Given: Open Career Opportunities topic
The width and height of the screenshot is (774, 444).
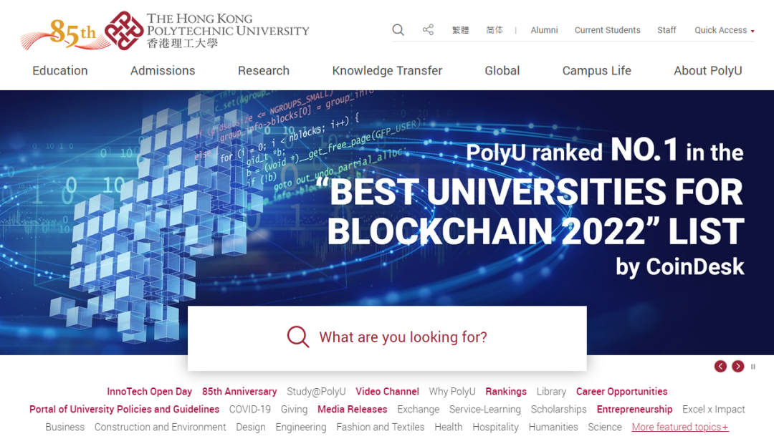Looking at the screenshot, I should pos(621,392).
